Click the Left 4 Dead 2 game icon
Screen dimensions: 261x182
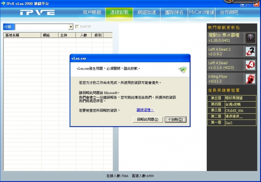click(x=250, y=52)
